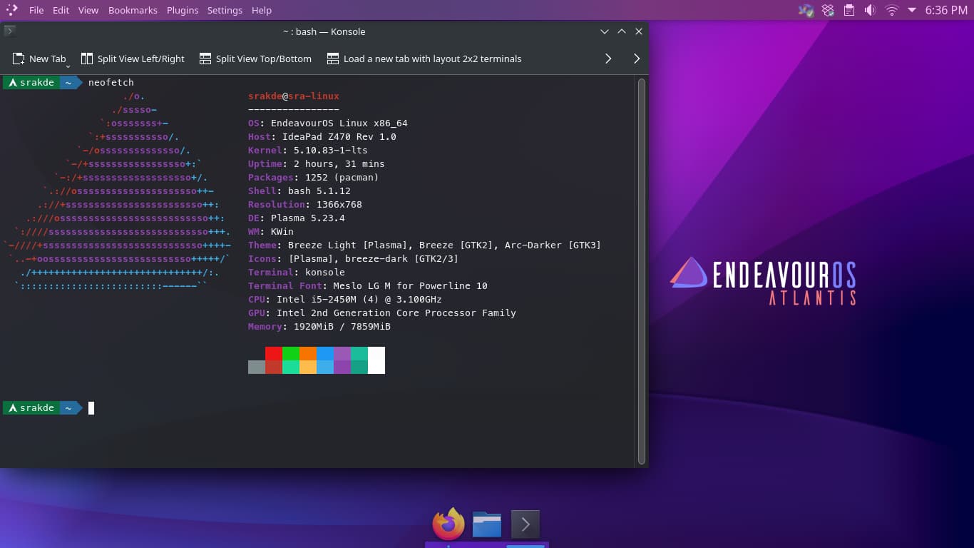This screenshot has width=974, height=548.
Task: Expand the first toolbar overflow chevron
Action: tap(608, 59)
